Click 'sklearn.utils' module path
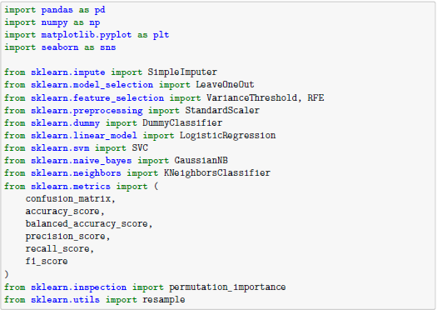This screenshot has height=310, width=437. pyautogui.click(x=65, y=300)
